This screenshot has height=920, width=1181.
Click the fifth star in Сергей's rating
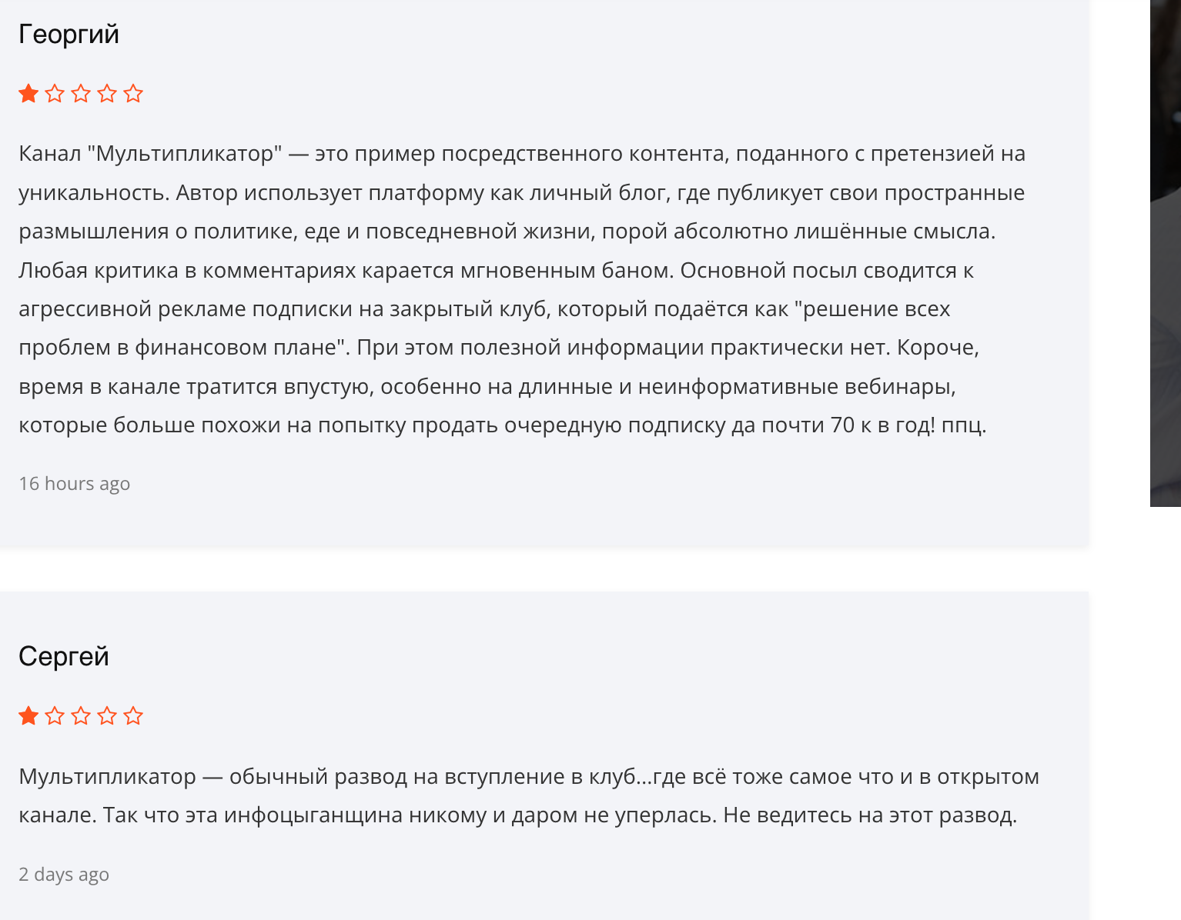(133, 716)
